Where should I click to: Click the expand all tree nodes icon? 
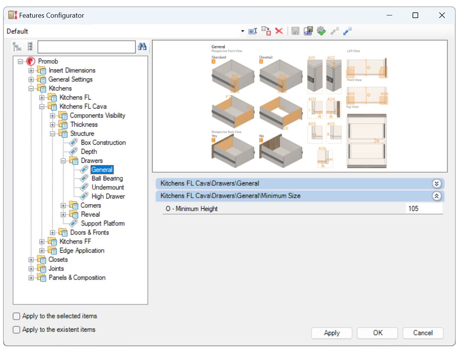click(x=17, y=47)
